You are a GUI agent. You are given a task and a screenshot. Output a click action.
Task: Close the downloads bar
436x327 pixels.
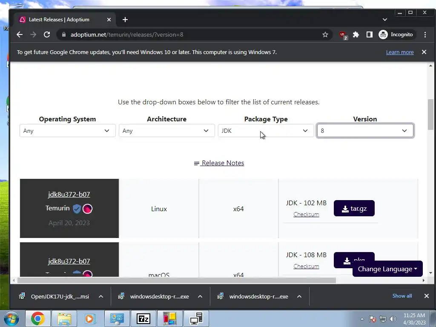coord(426,296)
